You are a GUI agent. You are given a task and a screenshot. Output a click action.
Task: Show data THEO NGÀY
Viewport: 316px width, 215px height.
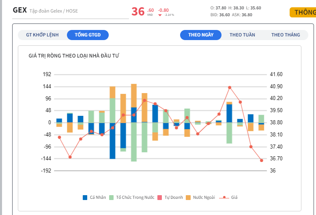click(x=201, y=35)
